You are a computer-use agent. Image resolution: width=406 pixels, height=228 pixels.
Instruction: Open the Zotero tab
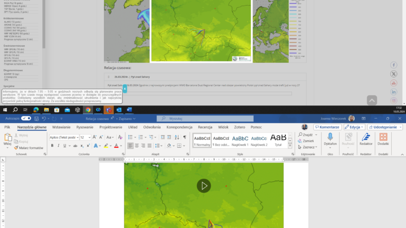pos(240,127)
